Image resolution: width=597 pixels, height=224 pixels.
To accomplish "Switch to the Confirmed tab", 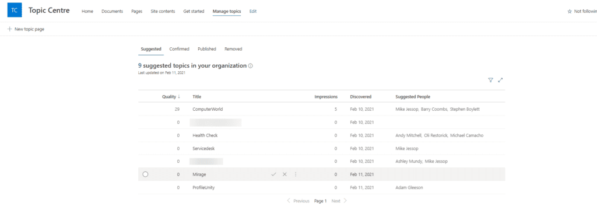I will [180, 49].
